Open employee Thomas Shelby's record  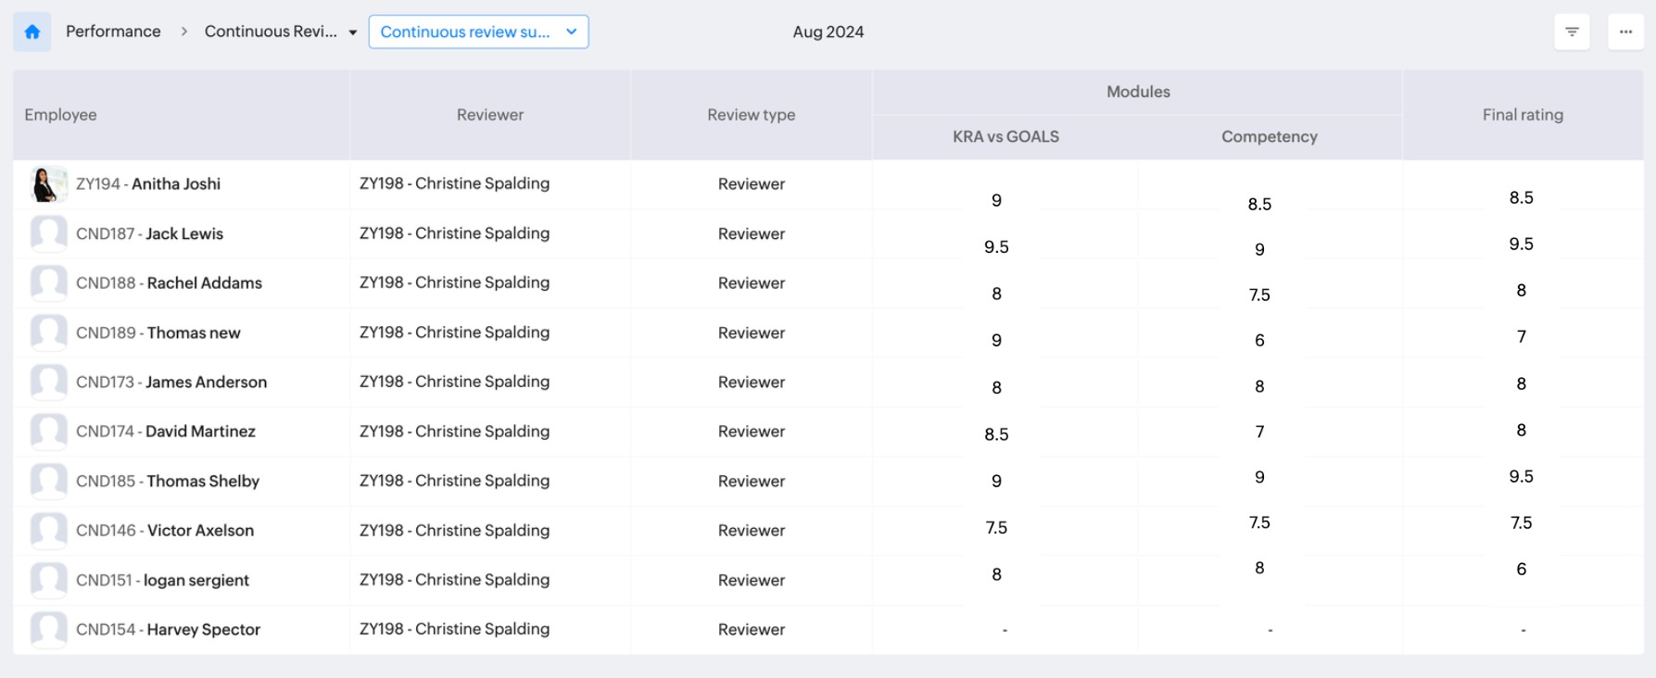coord(202,481)
